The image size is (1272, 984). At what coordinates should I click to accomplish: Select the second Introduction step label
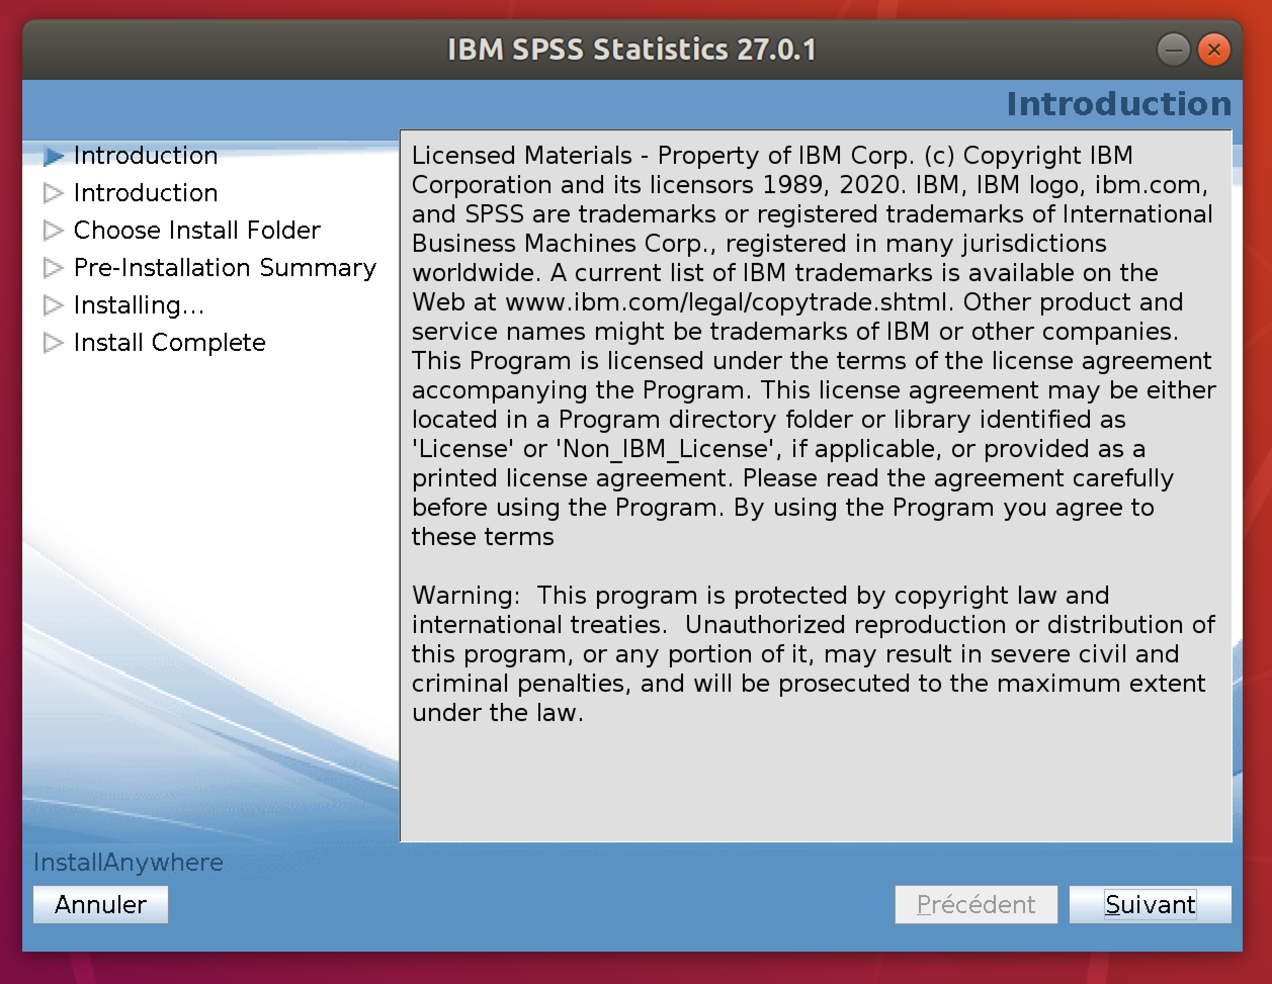pos(146,193)
